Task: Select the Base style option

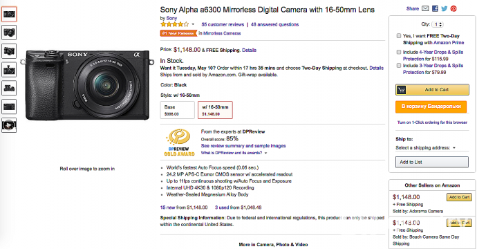Action: [x=178, y=110]
